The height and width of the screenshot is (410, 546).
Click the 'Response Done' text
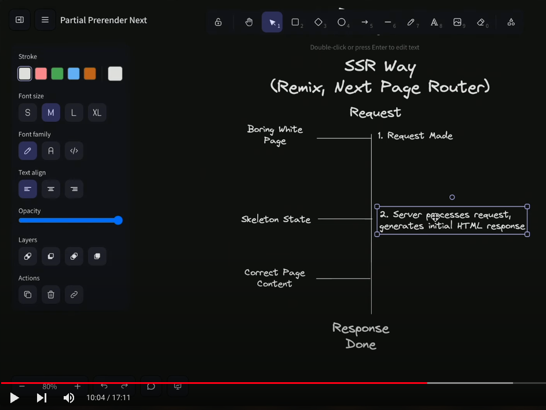click(x=361, y=336)
